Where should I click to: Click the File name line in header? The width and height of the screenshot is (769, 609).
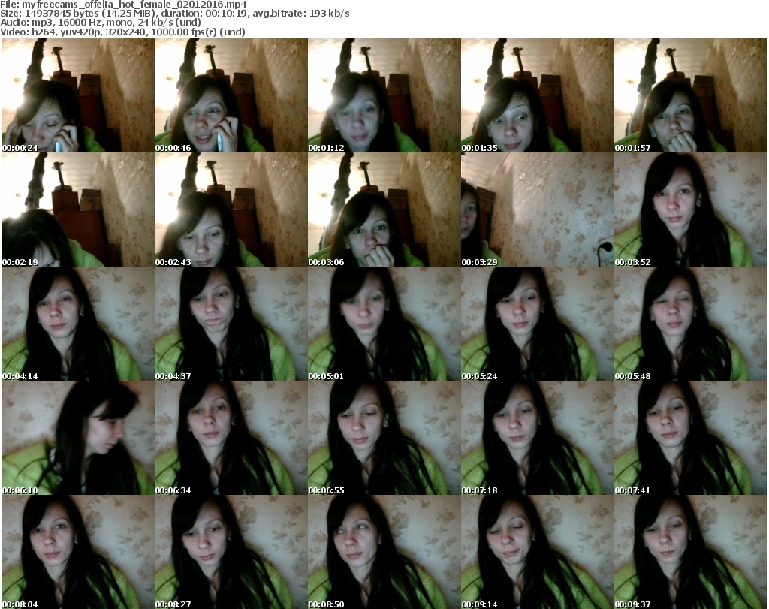(x=124, y=5)
